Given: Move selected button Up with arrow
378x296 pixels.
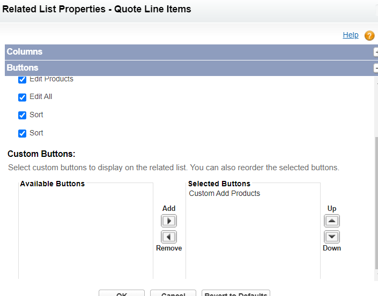Looking at the screenshot, I should [x=332, y=221].
